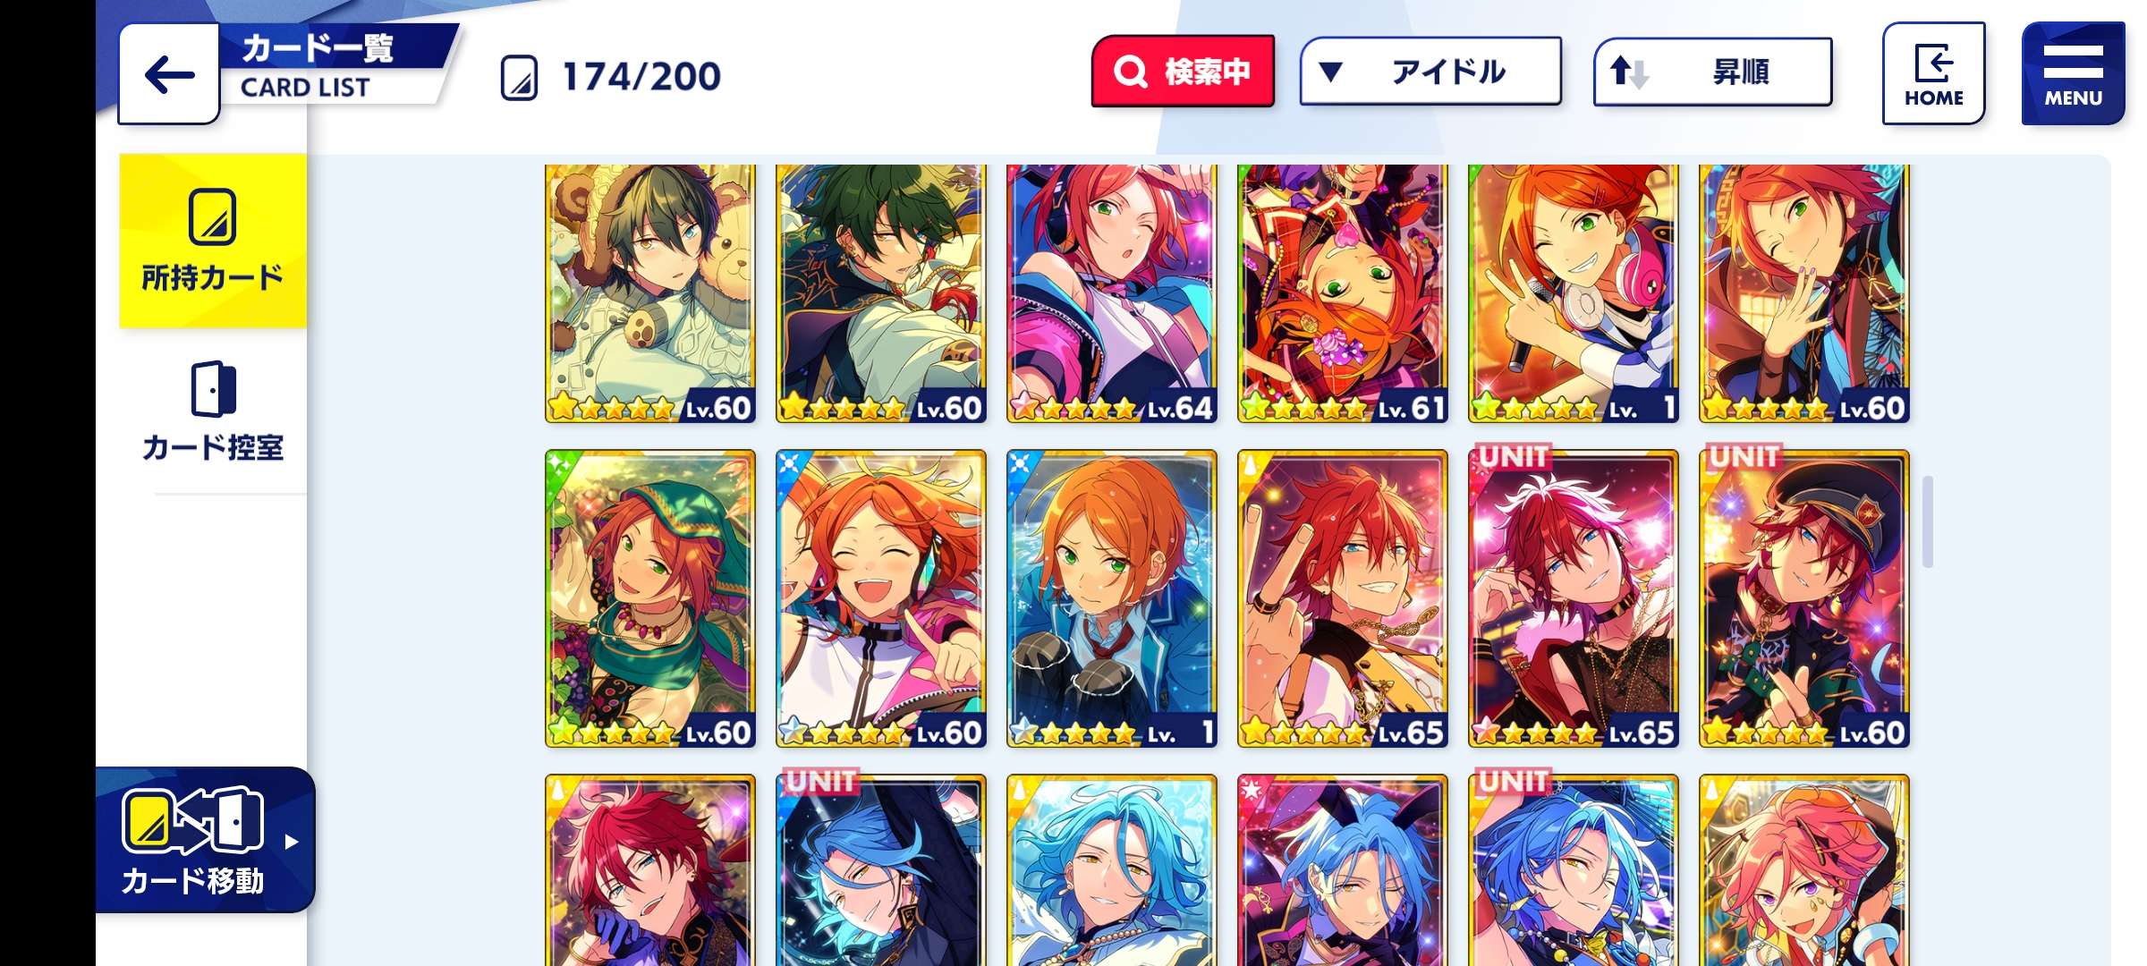This screenshot has width=2147, height=966.
Task: Select the blue school uniform card Lv.1
Action: 1112,598
